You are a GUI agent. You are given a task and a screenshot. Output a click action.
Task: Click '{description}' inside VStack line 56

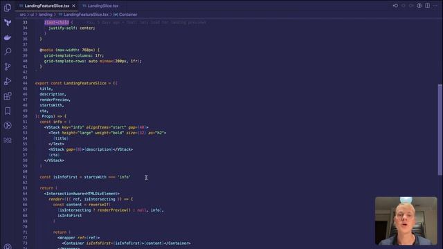pyautogui.click(x=98, y=149)
